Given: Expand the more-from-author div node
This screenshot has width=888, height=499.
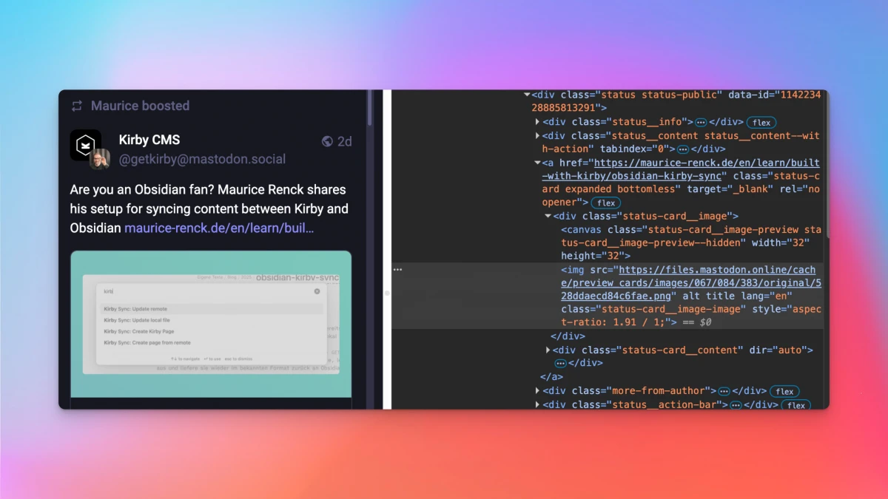Looking at the screenshot, I should 538,391.
